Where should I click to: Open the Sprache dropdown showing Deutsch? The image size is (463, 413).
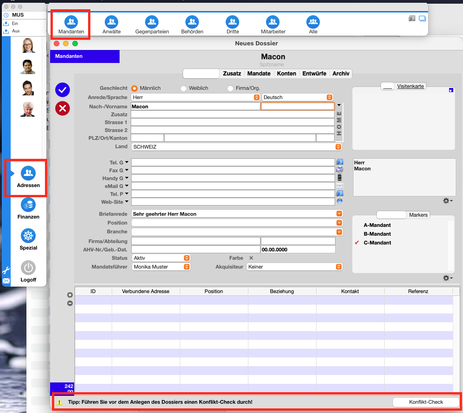click(298, 97)
